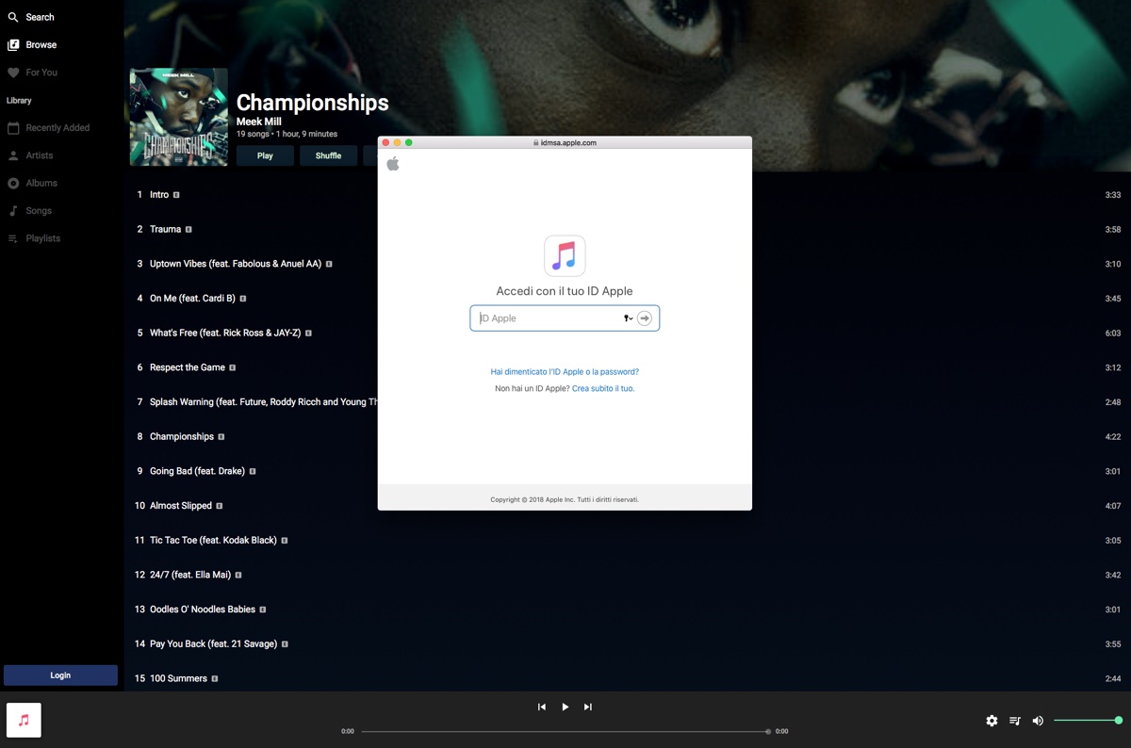Skip to next track
1131x748 pixels.
pyautogui.click(x=587, y=707)
